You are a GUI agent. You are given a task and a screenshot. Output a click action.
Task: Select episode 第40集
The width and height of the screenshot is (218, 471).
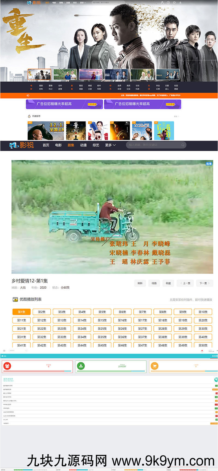pyautogui.click(x=203, y=337)
